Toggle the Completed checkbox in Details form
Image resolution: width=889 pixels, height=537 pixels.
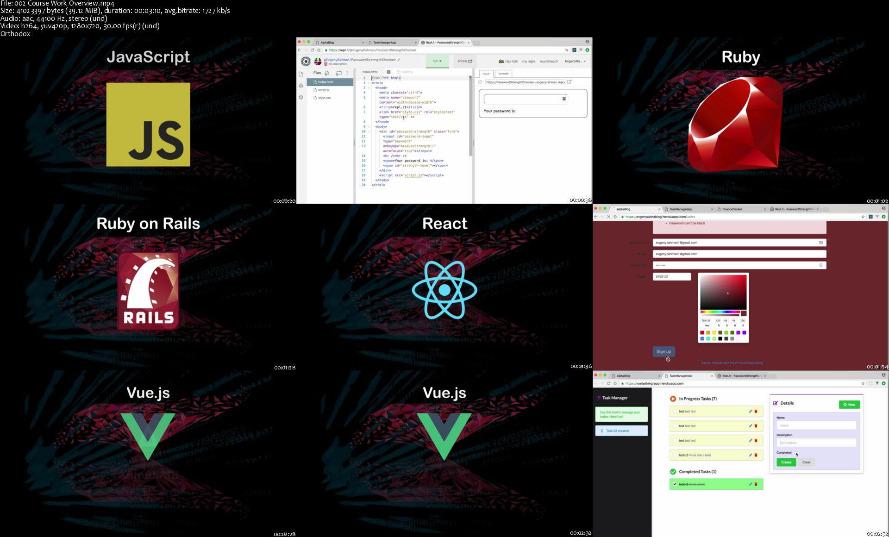coord(795,452)
